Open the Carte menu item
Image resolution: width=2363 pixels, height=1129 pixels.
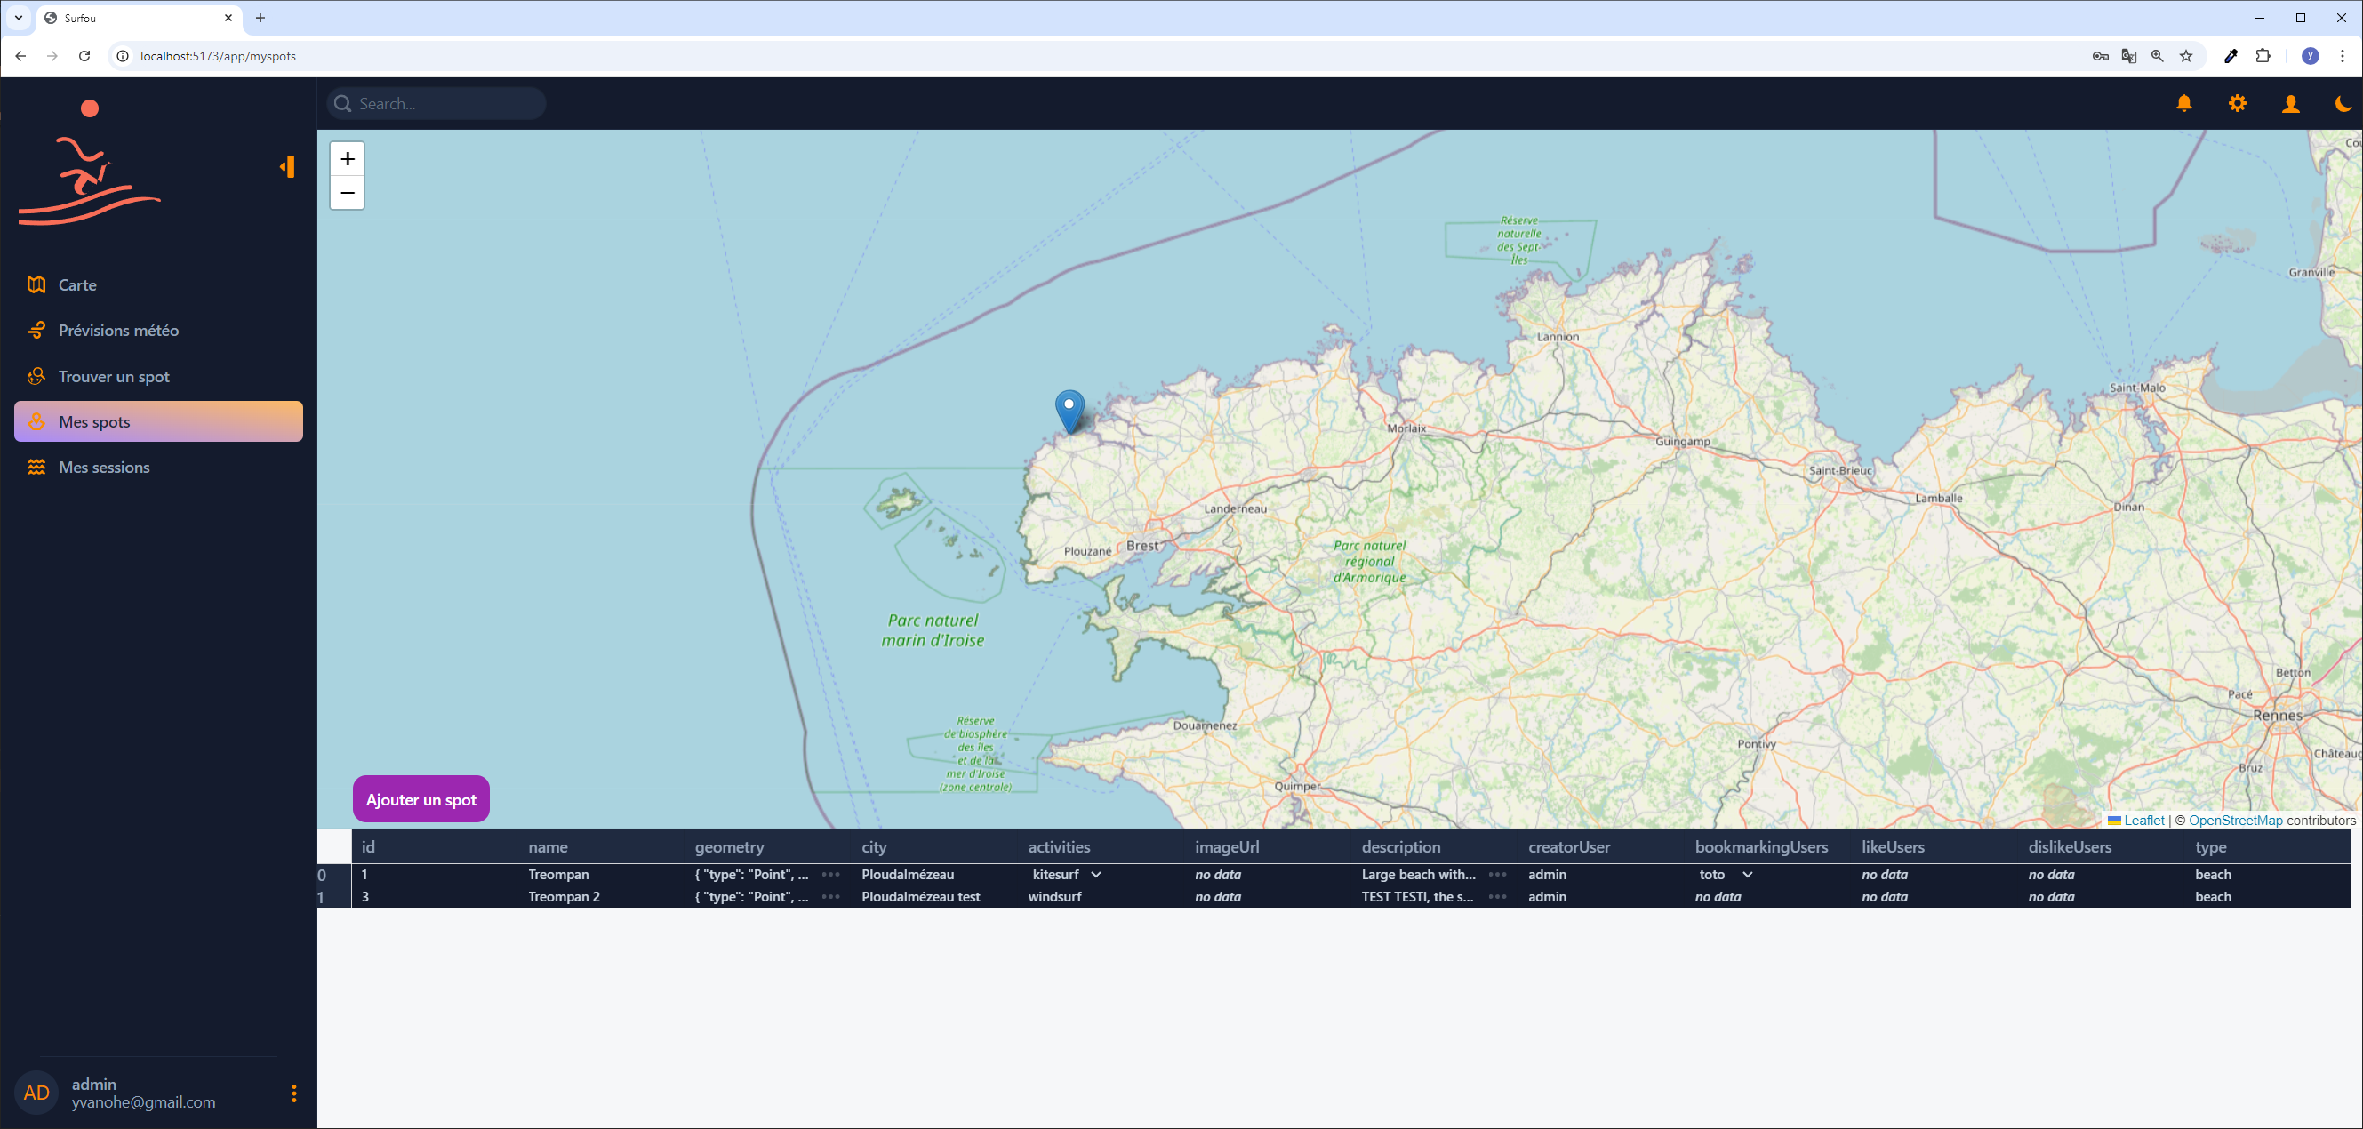(77, 285)
